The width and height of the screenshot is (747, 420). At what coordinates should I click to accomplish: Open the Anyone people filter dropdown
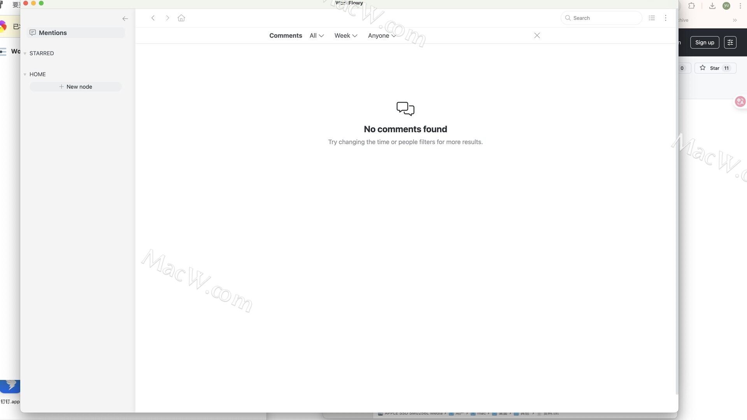click(382, 35)
